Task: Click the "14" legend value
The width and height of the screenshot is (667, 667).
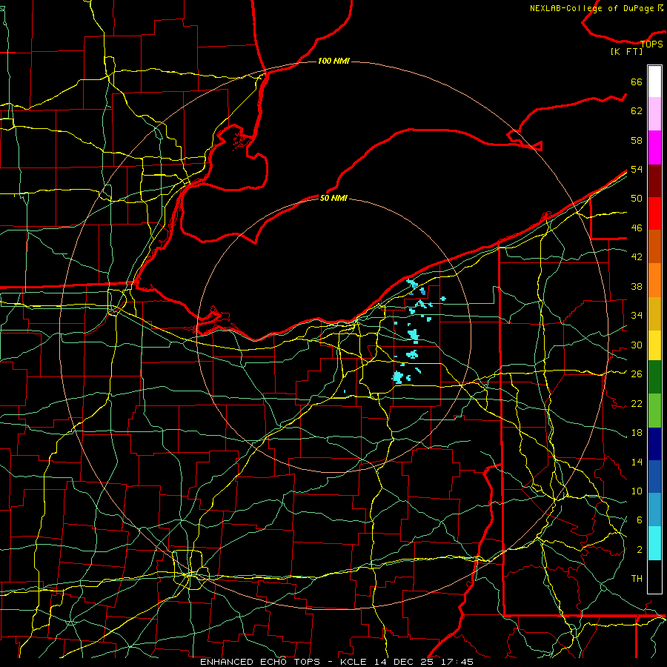Action: (x=637, y=462)
